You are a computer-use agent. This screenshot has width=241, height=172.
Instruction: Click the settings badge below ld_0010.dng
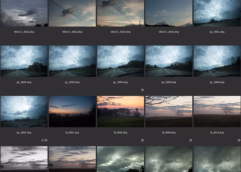(x=239, y=140)
